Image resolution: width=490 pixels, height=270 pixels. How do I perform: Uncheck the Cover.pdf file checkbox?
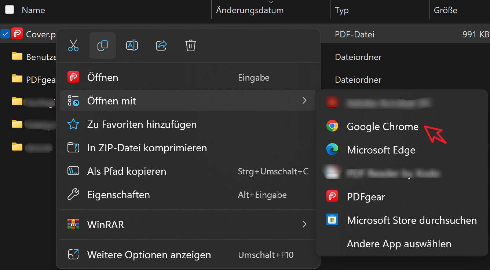5,34
